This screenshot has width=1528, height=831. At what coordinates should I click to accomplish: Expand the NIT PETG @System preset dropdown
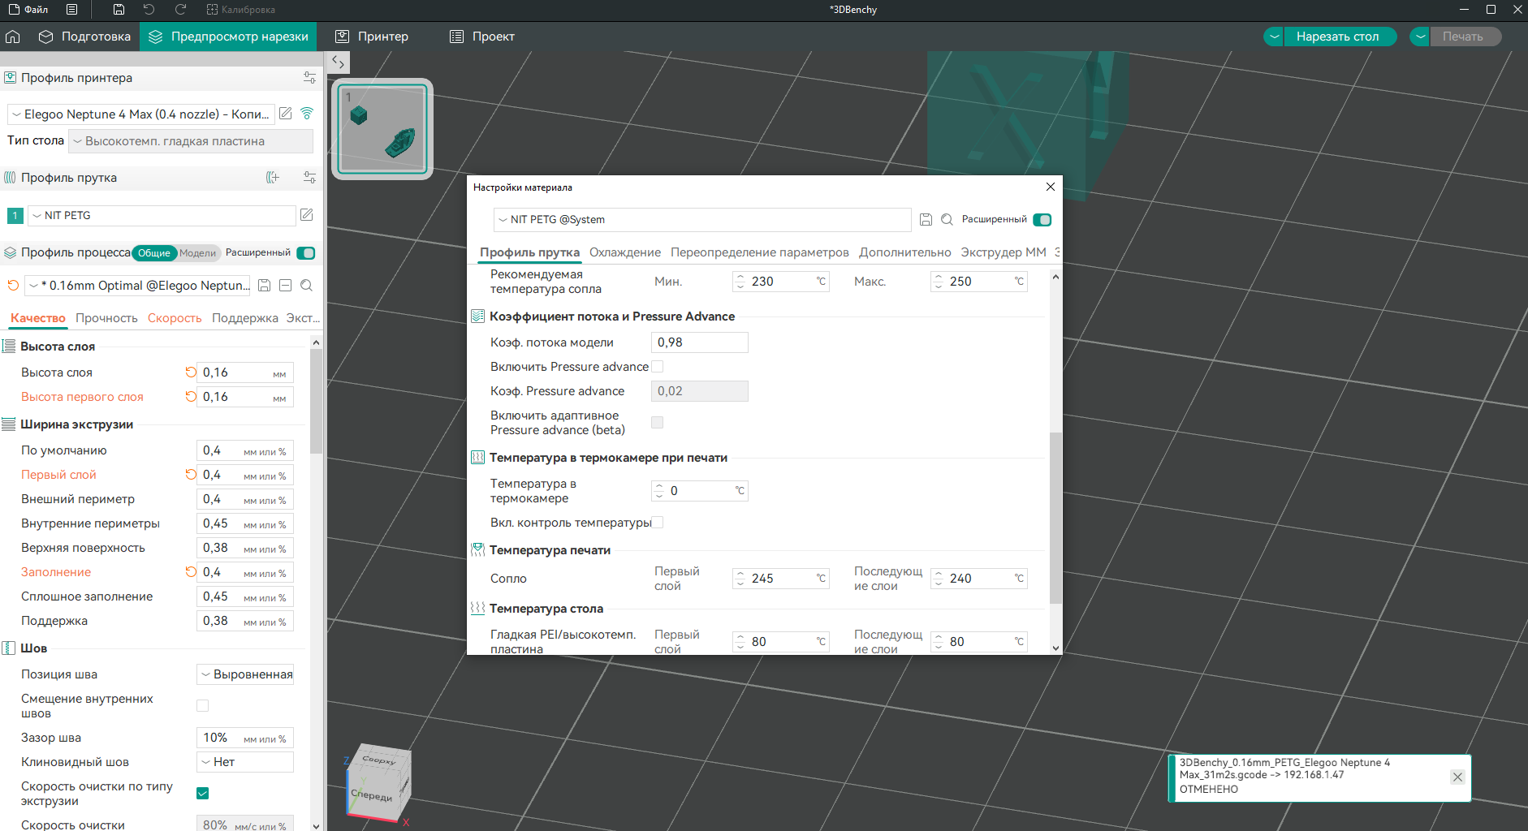coord(702,220)
